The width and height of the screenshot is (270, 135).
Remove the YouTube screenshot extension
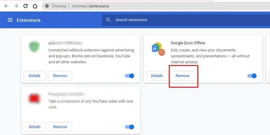click(60, 127)
